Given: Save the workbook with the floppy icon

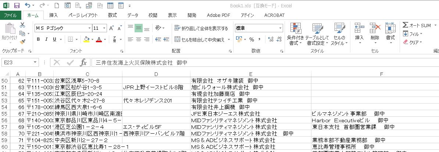Looking at the screenshot, I should (17, 5).
